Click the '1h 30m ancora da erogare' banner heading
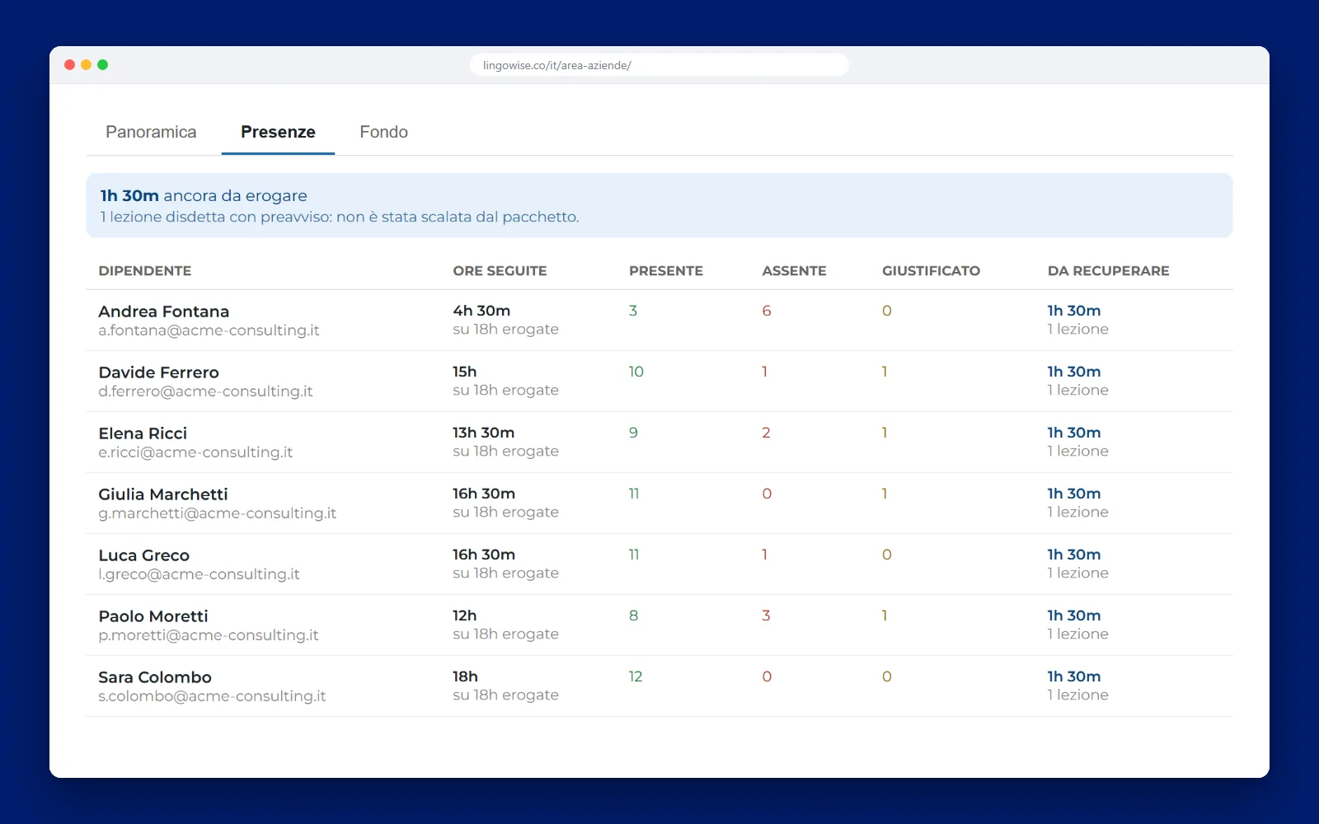 [204, 196]
